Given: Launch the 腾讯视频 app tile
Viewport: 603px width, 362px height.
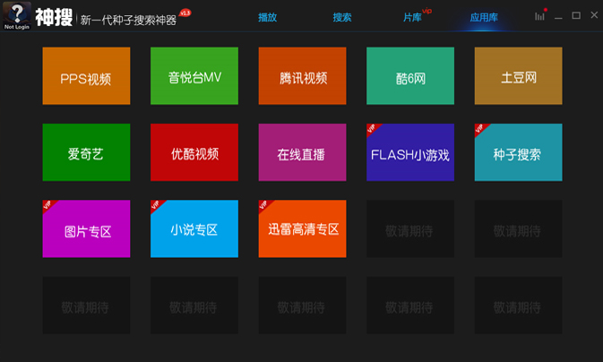Looking at the screenshot, I should click(302, 76).
